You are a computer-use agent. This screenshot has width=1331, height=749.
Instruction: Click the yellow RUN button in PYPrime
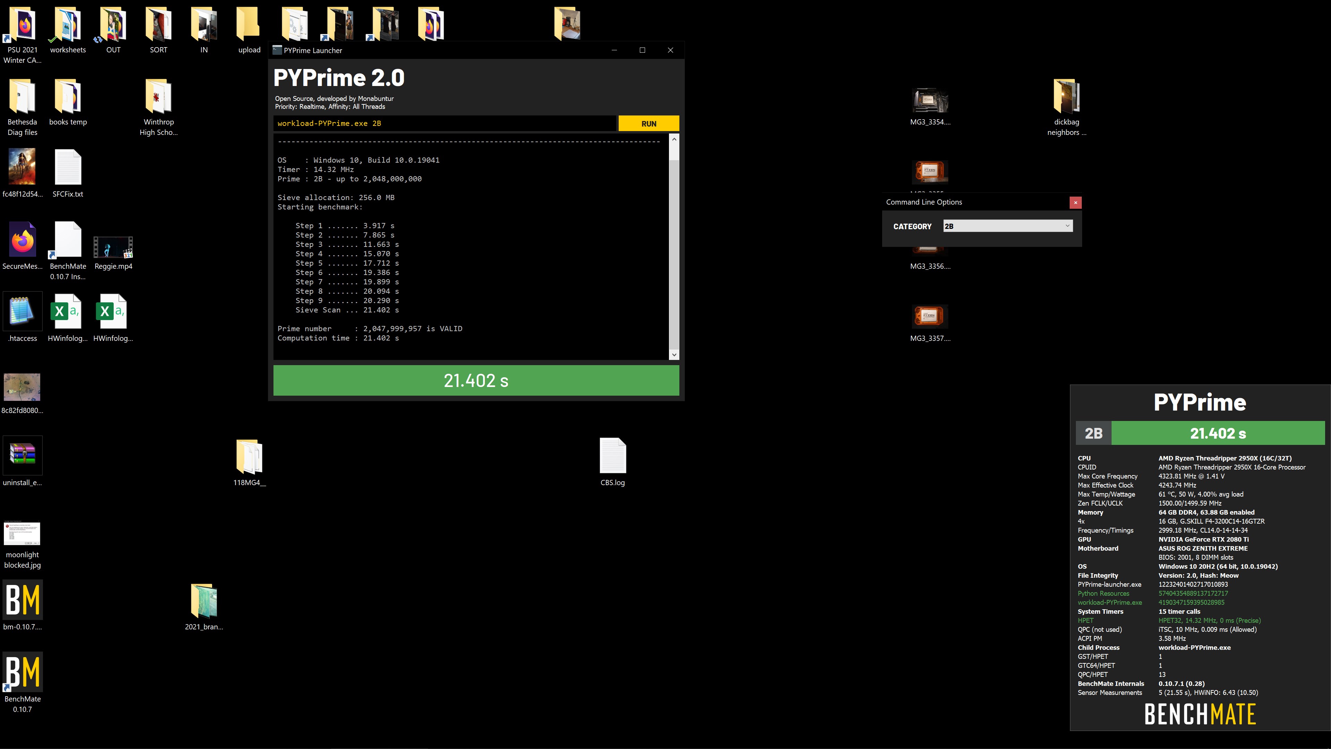[649, 123]
